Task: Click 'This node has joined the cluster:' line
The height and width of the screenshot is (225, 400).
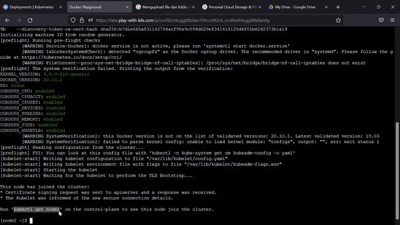Action: (45, 187)
